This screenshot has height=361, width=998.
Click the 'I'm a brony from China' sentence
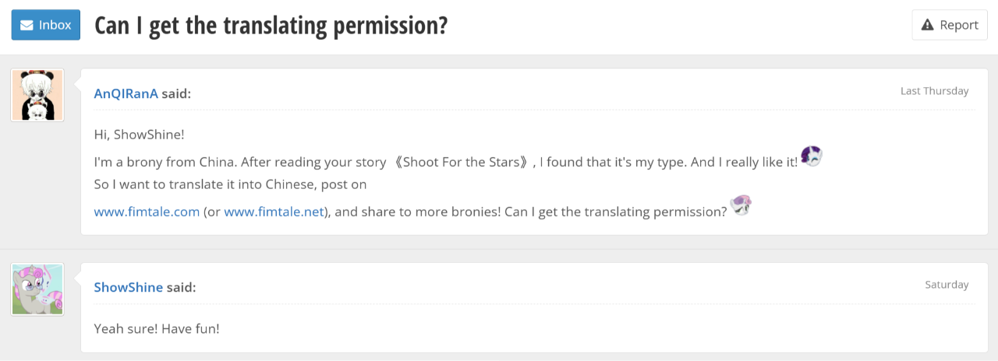tap(234, 163)
